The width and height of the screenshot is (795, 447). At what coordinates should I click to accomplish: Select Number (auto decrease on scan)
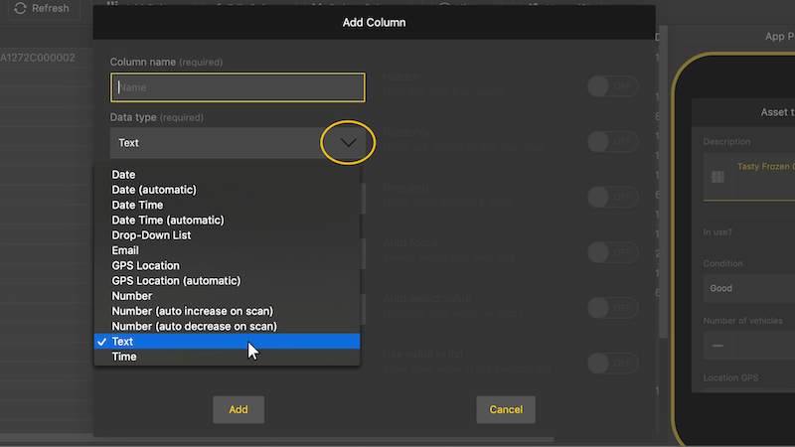pos(194,326)
